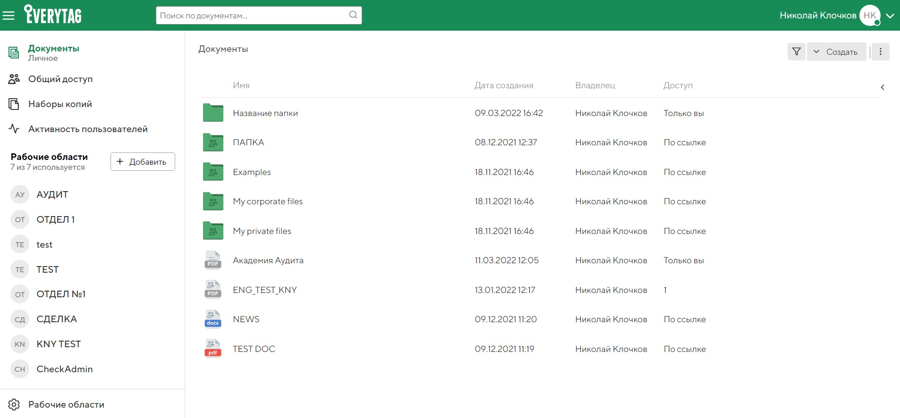Open the My corporate files folder
The width and height of the screenshot is (900, 418).
267,201
